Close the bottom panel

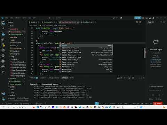pos(144,78)
